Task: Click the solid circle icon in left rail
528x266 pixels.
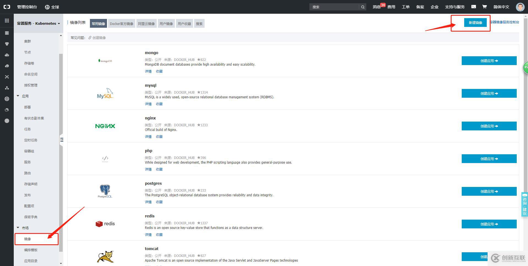Action: point(7,121)
